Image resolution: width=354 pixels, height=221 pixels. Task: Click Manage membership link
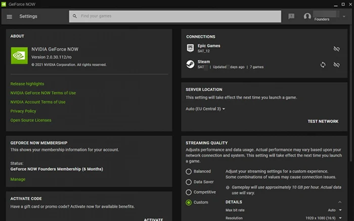coord(18,179)
